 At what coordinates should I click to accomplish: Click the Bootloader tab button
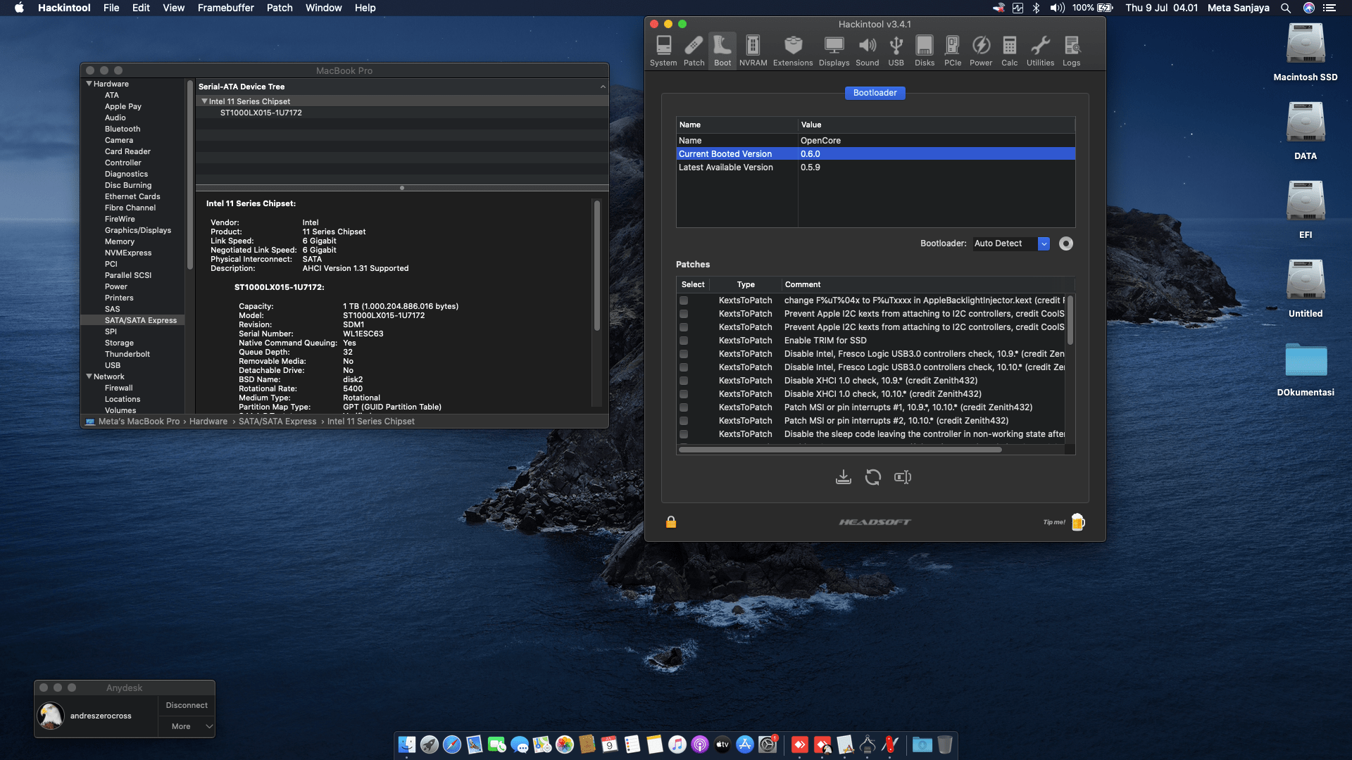click(x=875, y=93)
